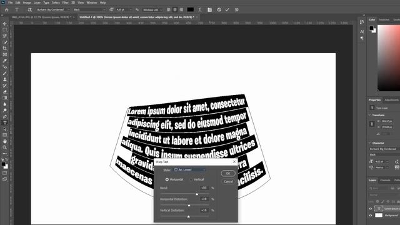
Task: Right-align the text in options bar
Action: [x=181, y=10]
